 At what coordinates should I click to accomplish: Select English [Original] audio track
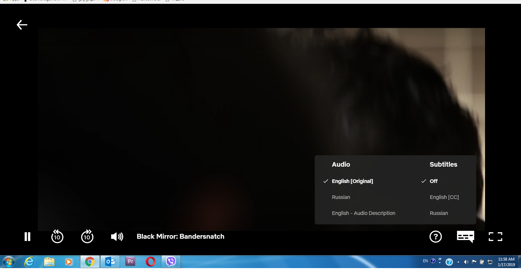(352, 181)
